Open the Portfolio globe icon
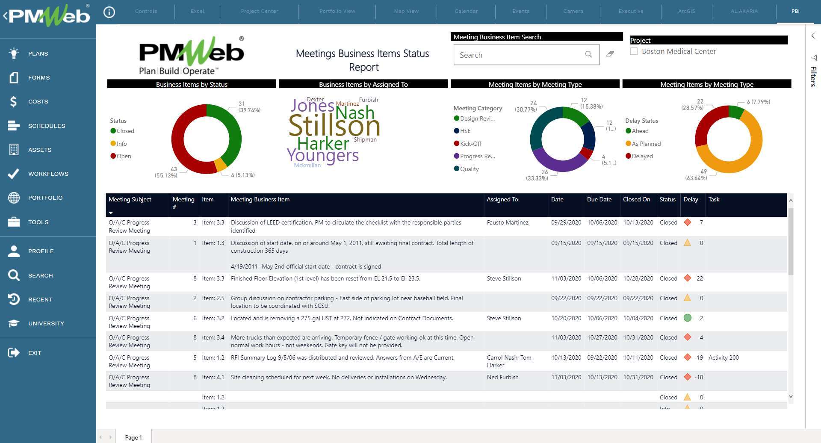The width and height of the screenshot is (821, 443). 14,198
